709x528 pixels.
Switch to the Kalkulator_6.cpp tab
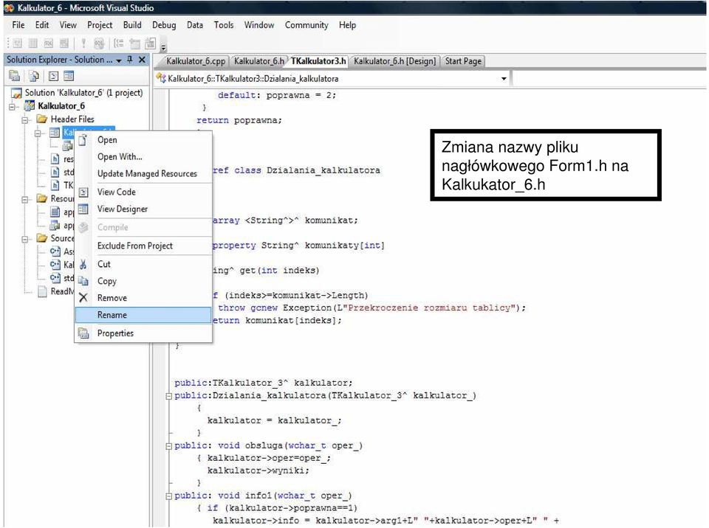(x=195, y=61)
